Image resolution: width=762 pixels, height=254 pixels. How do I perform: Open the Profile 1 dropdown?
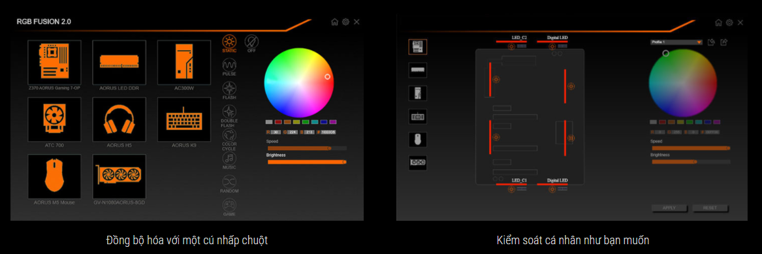click(676, 42)
